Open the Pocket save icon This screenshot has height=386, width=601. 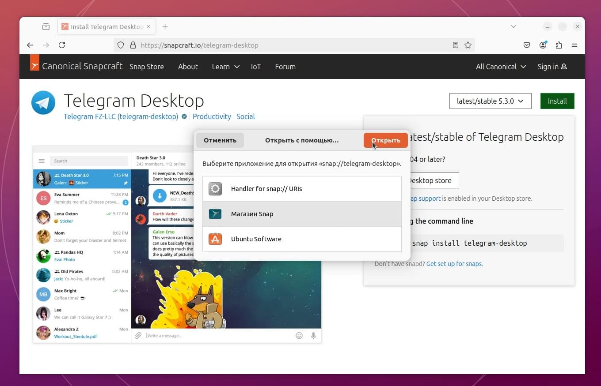pos(527,45)
